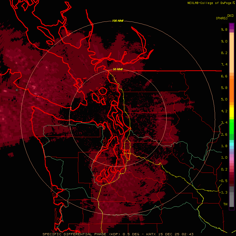
Task: Click the TH legend label
Action: coord(225,204)
